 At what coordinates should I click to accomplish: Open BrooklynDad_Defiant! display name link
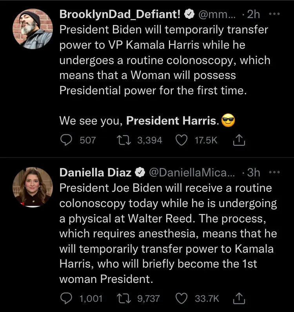click(120, 14)
